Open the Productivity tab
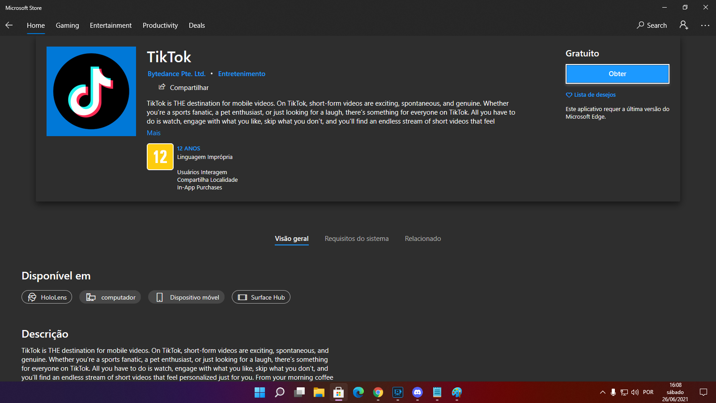 160,26
